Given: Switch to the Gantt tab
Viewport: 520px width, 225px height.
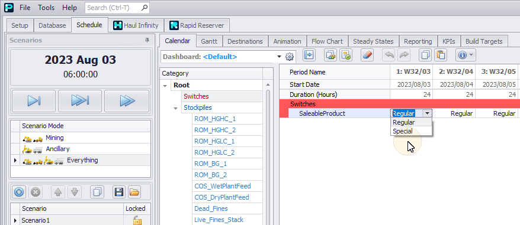Looking at the screenshot, I should [209, 41].
